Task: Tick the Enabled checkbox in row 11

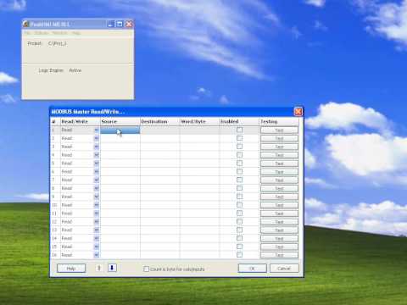Action: [239, 213]
